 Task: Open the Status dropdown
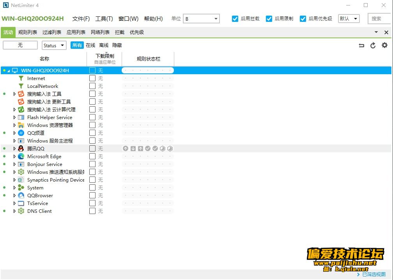pos(54,45)
